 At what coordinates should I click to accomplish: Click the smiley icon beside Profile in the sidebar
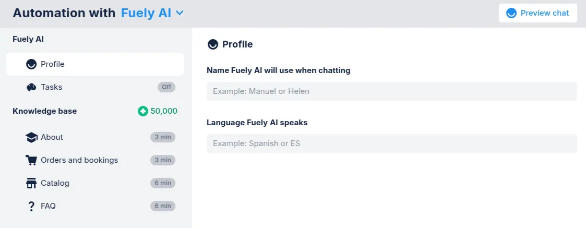(x=31, y=64)
